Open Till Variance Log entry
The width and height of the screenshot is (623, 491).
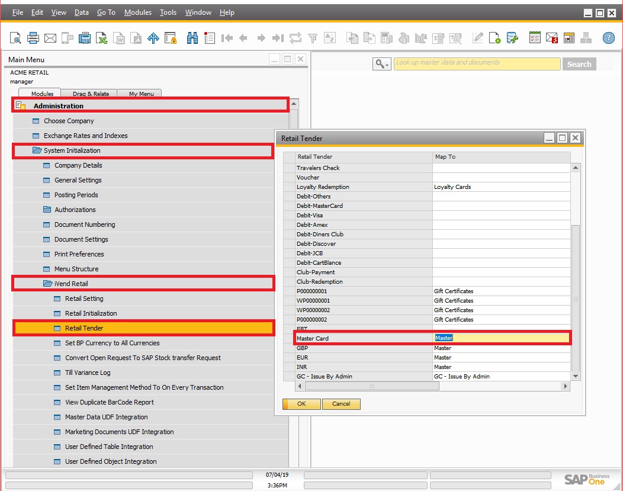click(88, 373)
